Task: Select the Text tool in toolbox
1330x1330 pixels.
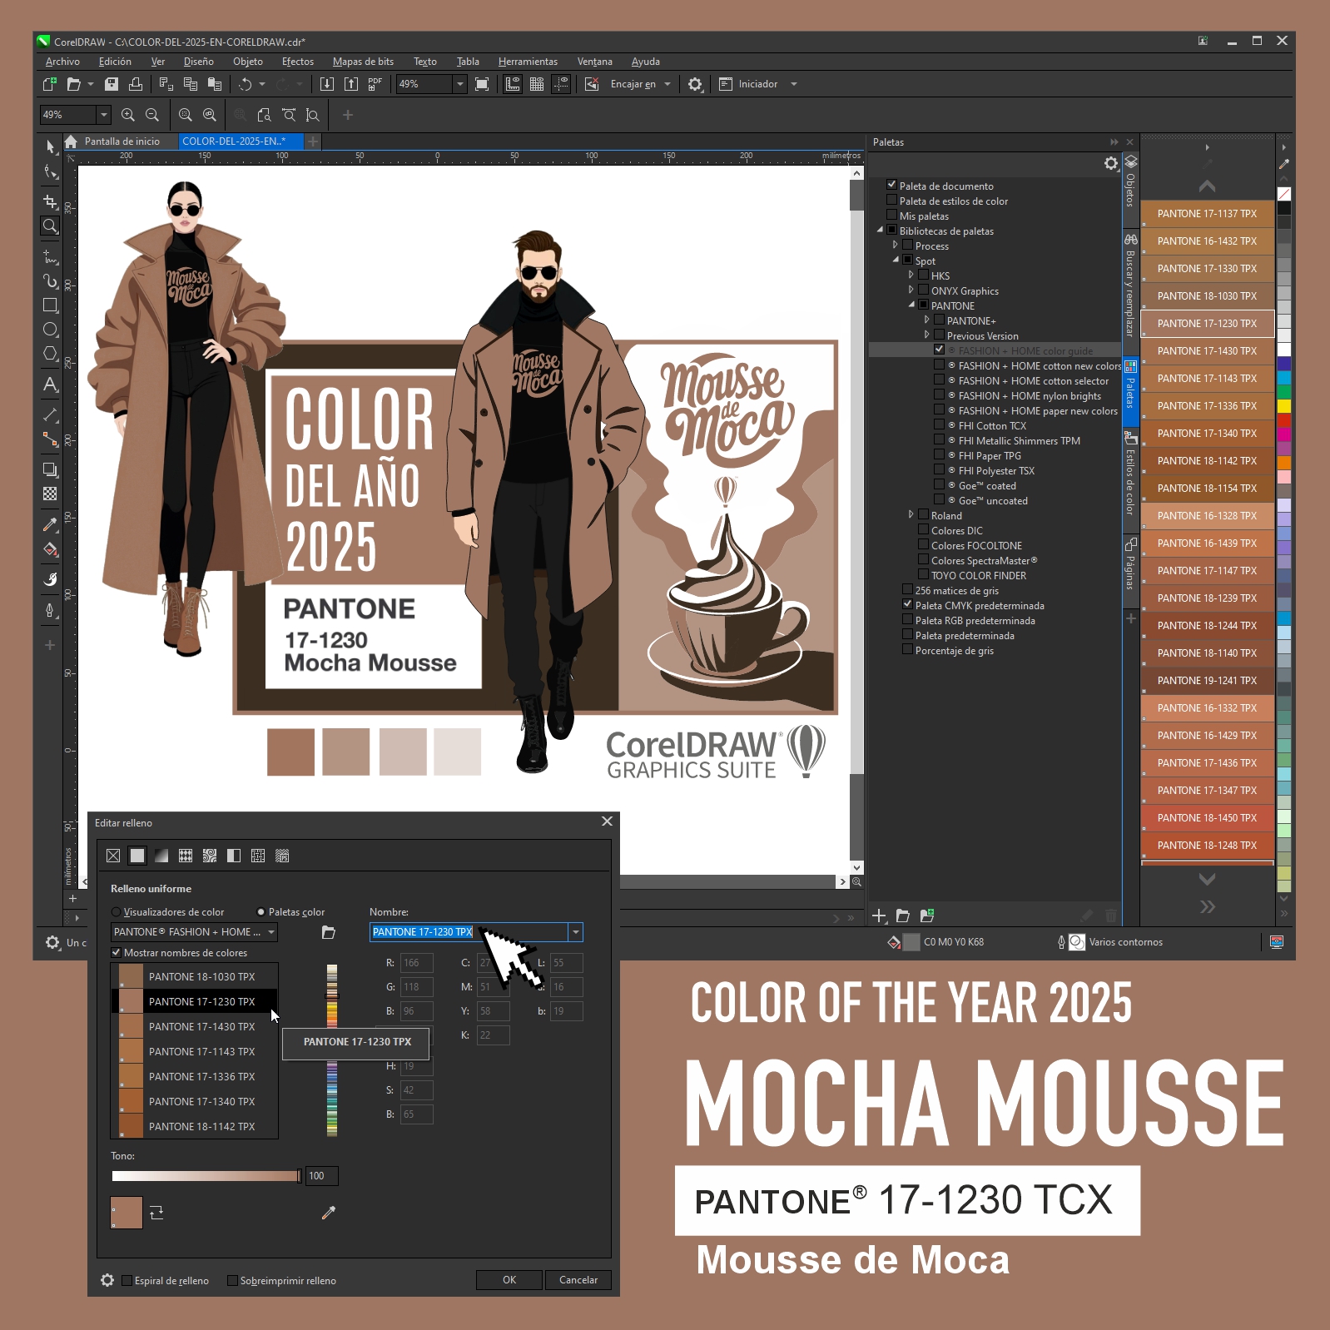Action: point(50,385)
